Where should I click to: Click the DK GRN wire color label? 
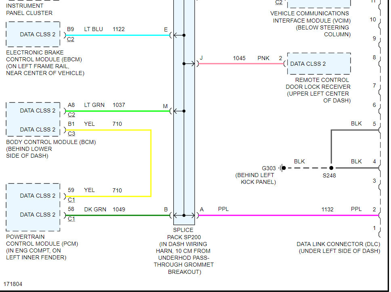[x=95, y=209]
